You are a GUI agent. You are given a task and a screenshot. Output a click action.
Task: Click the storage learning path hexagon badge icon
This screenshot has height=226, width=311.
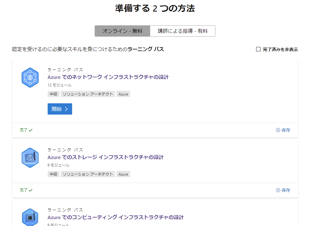click(x=30, y=157)
